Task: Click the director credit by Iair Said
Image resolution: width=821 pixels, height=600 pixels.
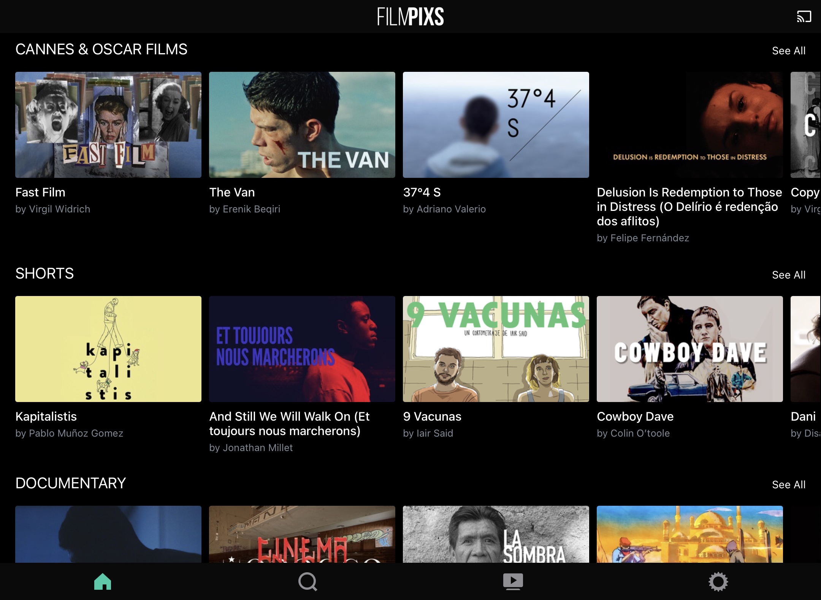Action: click(428, 433)
